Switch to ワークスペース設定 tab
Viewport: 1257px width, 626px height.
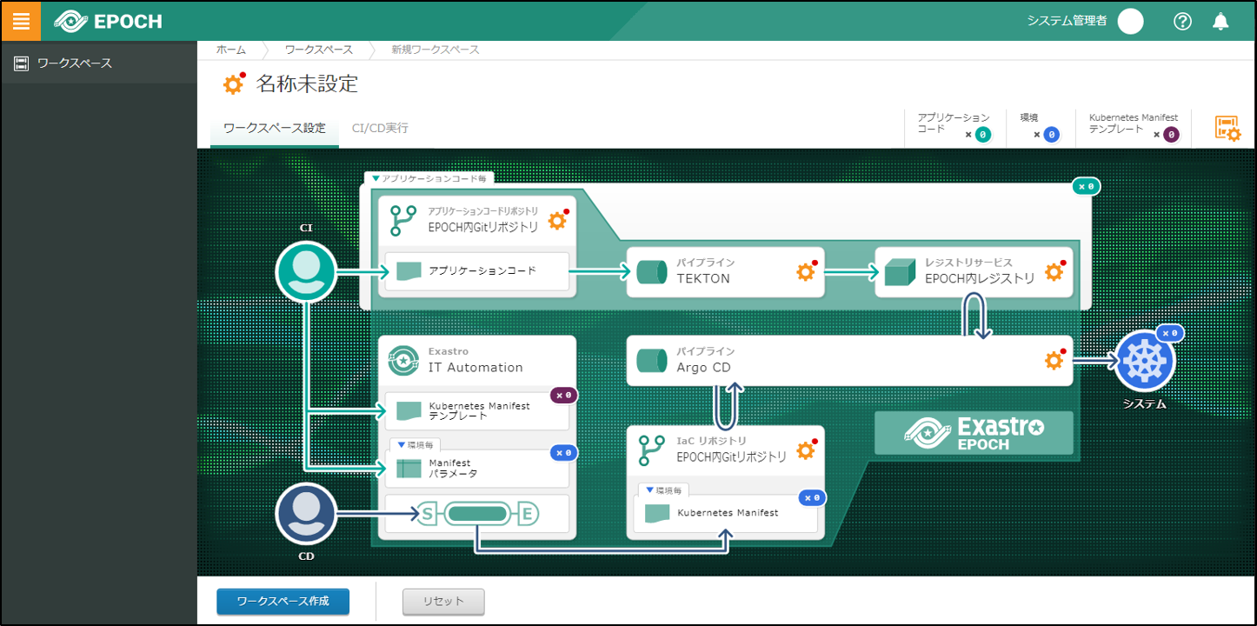[275, 129]
